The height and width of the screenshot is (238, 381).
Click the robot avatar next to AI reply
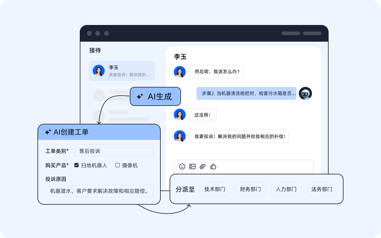click(x=306, y=94)
